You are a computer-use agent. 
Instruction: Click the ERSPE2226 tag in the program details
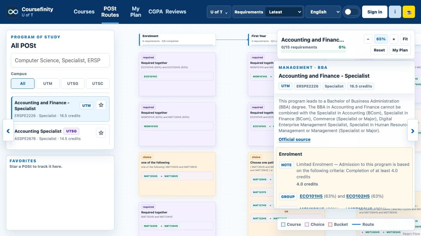click(x=308, y=86)
